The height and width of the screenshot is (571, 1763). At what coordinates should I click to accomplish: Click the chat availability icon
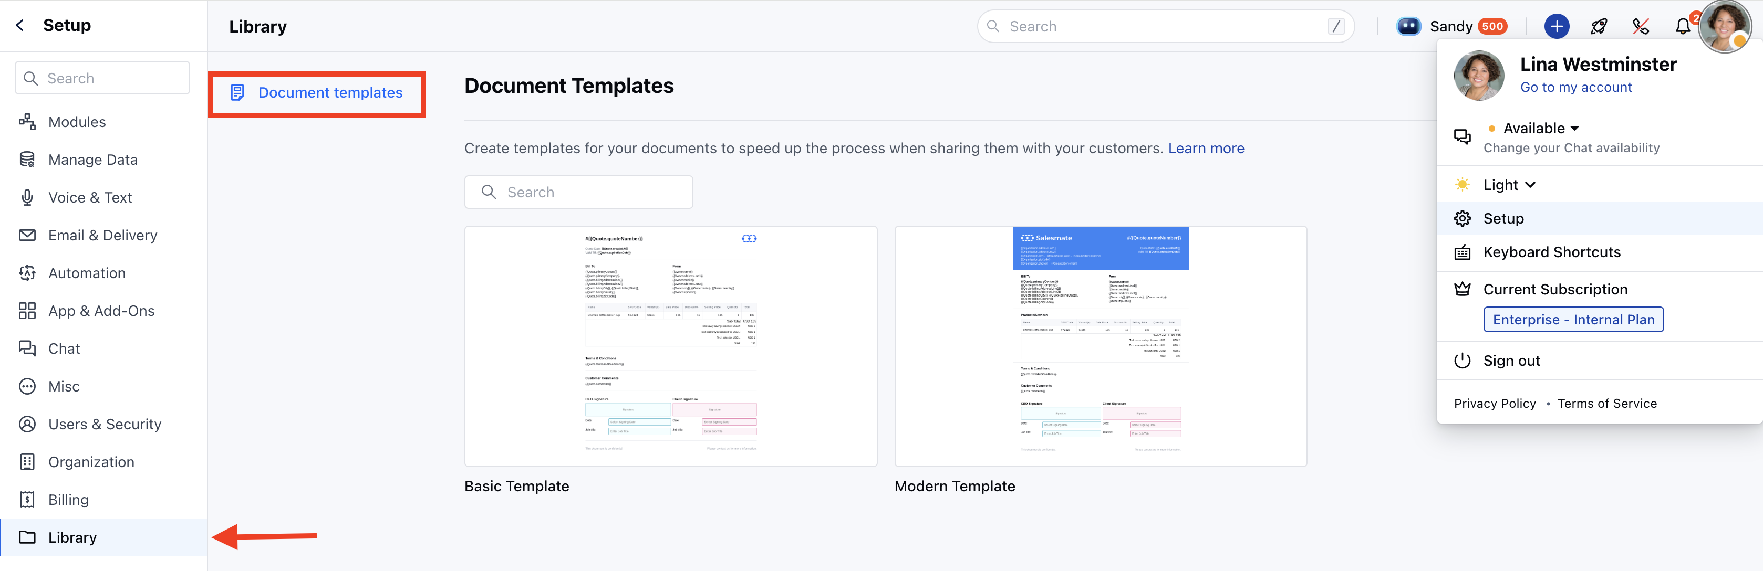click(1462, 137)
